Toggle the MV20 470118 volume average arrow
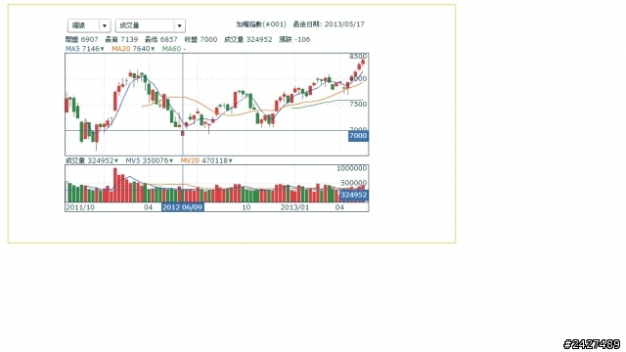 [231, 160]
